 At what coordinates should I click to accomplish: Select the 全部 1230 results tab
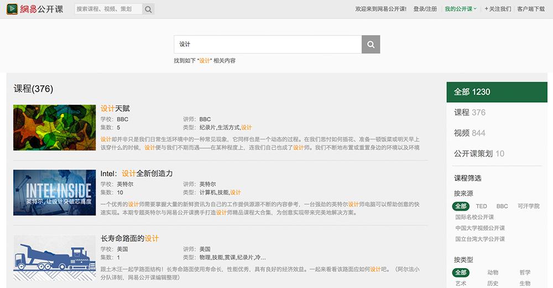pos(497,92)
